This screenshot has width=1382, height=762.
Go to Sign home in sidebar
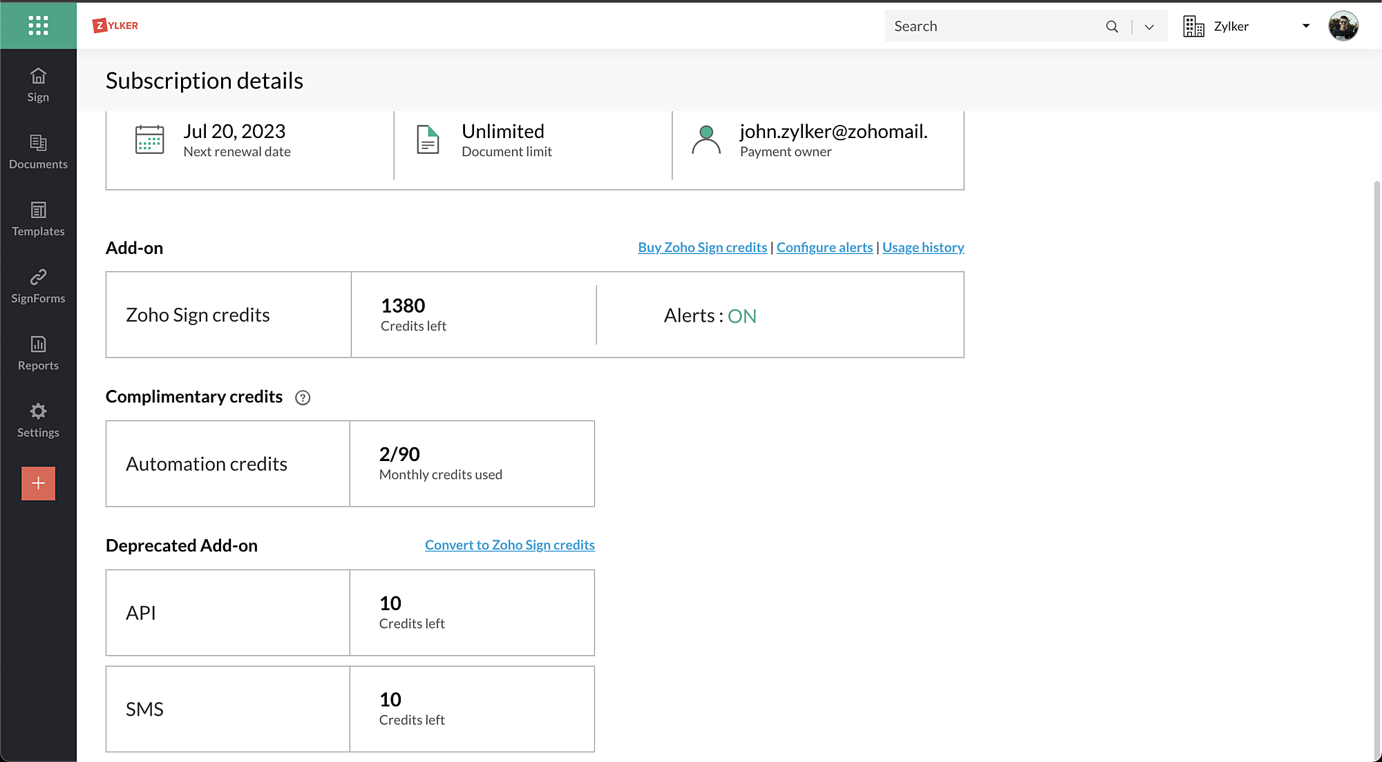pos(38,85)
